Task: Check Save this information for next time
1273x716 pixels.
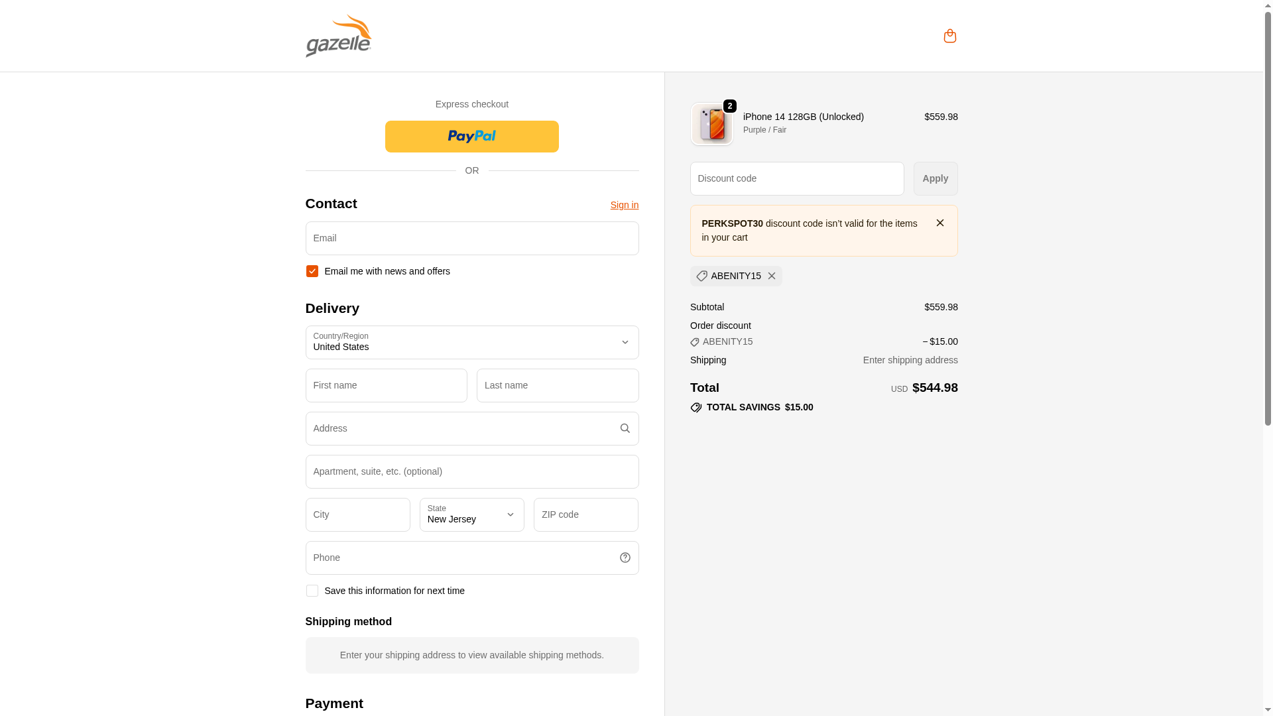Action: tap(312, 591)
